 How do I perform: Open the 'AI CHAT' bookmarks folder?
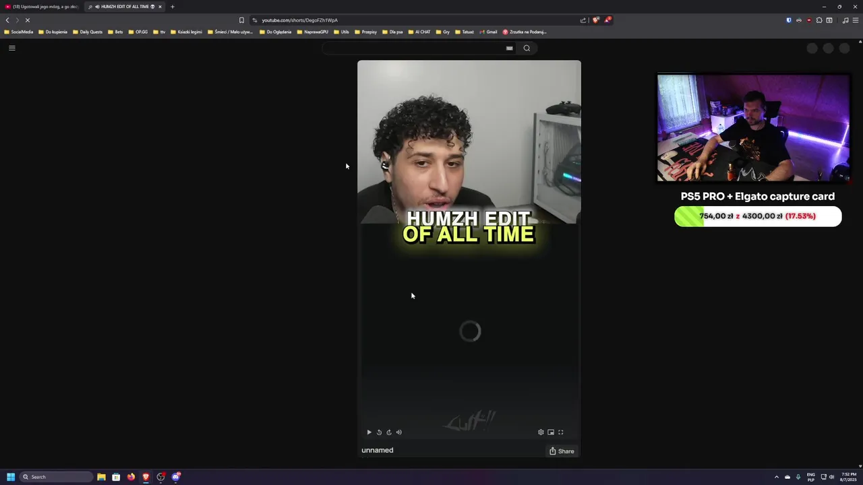click(x=419, y=32)
